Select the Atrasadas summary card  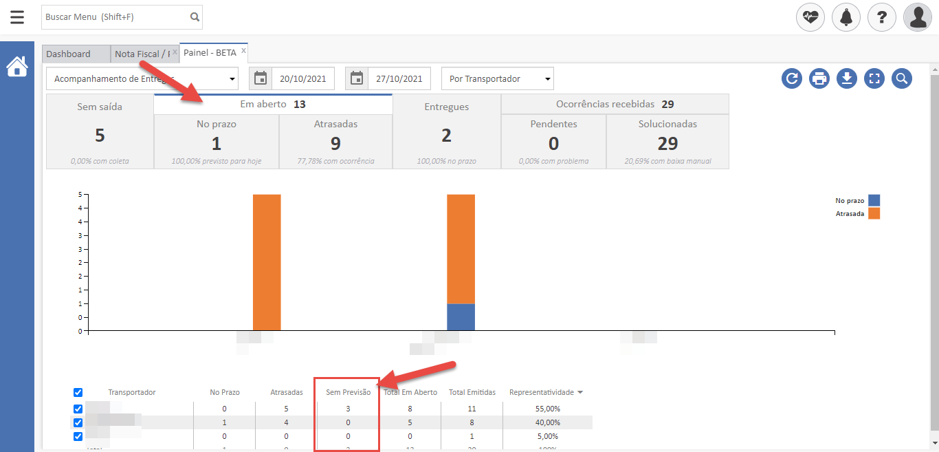pyautogui.click(x=335, y=141)
